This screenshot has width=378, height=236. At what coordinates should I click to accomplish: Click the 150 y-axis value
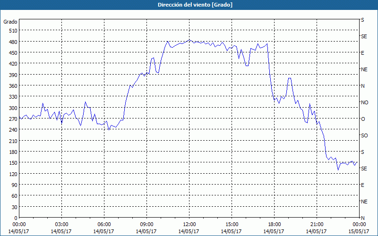coord(13,162)
